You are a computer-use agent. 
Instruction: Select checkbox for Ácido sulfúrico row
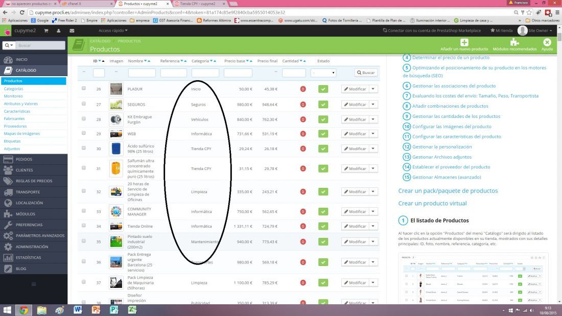tap(83, 148)
